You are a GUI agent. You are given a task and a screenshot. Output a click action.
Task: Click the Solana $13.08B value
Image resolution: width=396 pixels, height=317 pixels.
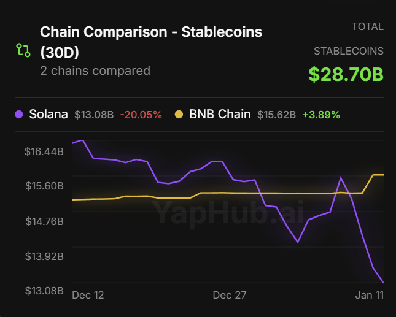coord(94,115)
